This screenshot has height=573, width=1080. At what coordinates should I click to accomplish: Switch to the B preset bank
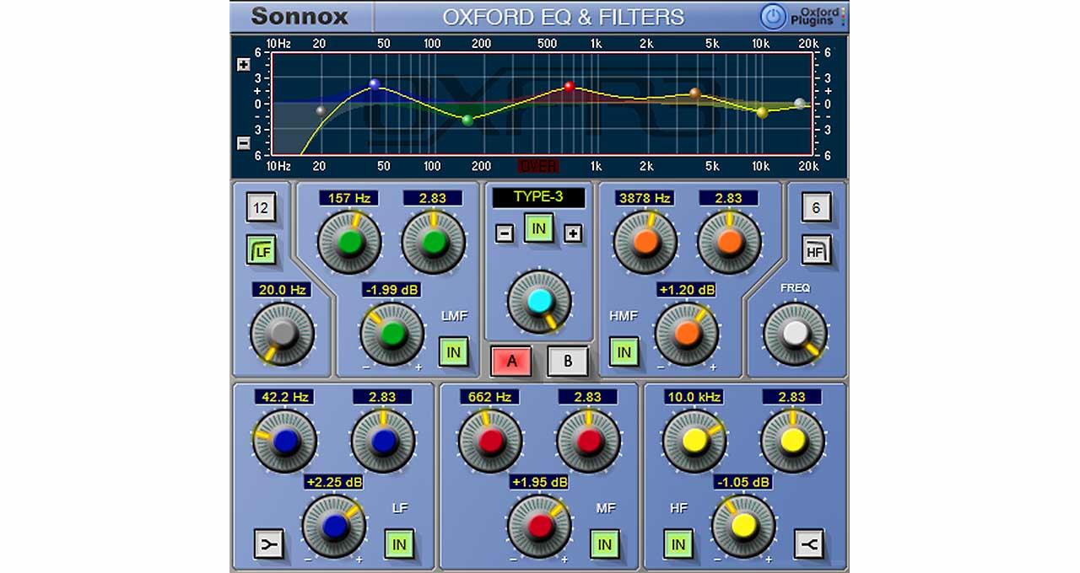point(567,361)
